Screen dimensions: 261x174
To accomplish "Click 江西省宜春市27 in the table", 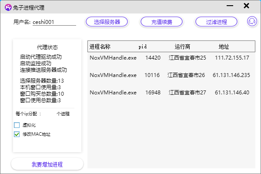I will 187,92.
